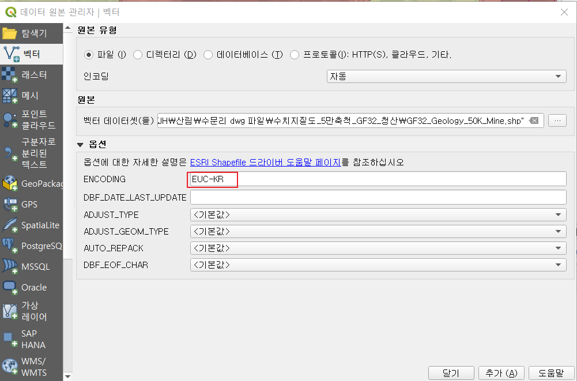The height and width of the screenshot is (381, 577).
Task: Open the ADJUST_GEOM_TYPE dropdown
Action: (x=378, y=231)
